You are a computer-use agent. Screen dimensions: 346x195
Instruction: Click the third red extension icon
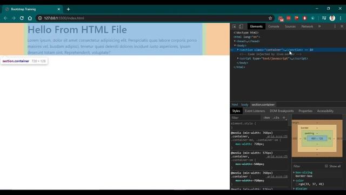(297, 18)
